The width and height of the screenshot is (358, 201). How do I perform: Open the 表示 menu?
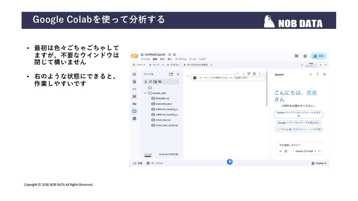163,59
